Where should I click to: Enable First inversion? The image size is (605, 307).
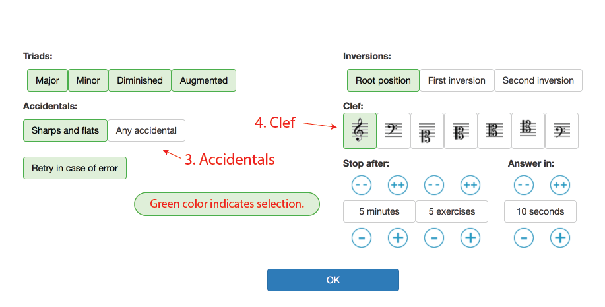tap(457, 80)
